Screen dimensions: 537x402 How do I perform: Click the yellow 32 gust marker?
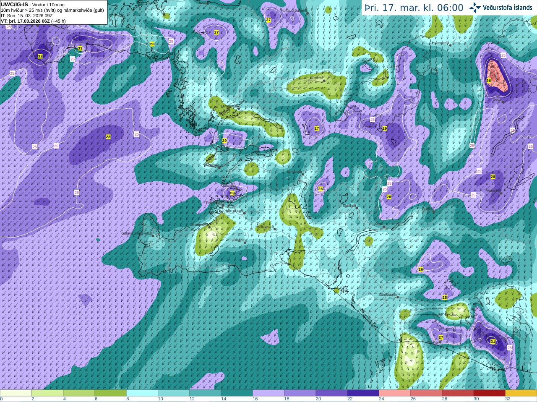40,56
